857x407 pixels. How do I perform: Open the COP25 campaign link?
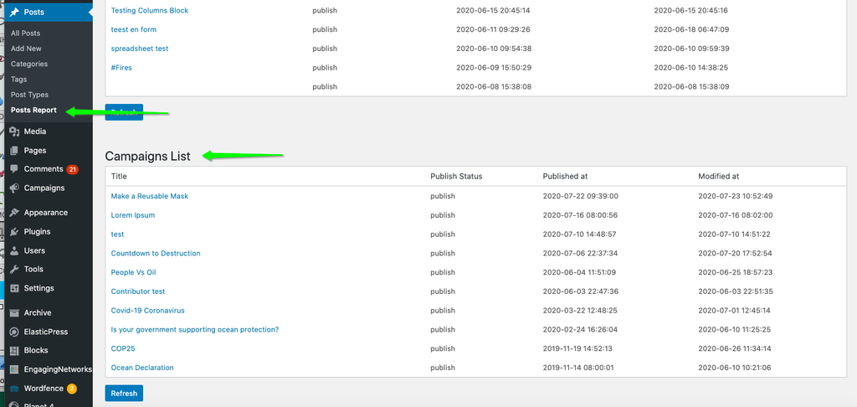(x=122, y=348)
